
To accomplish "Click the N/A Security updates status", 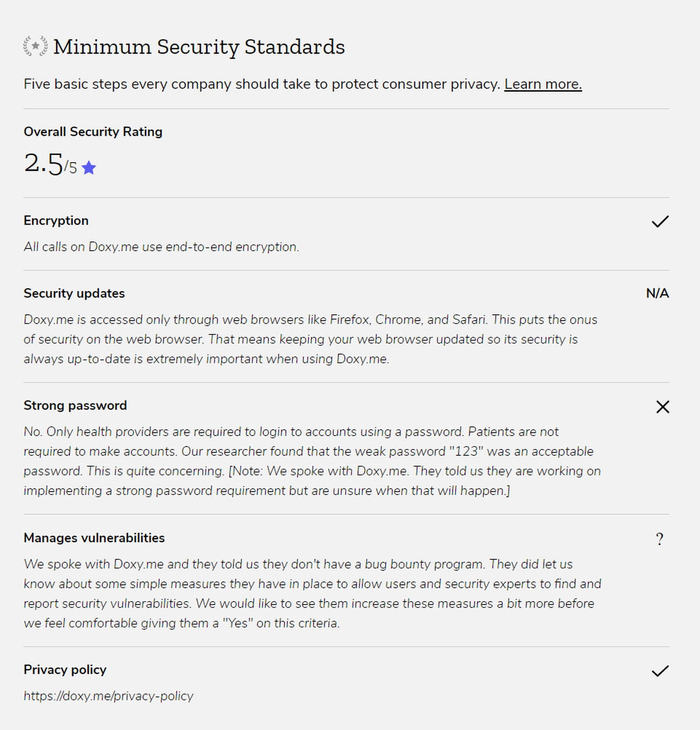I will click(657, 293).
